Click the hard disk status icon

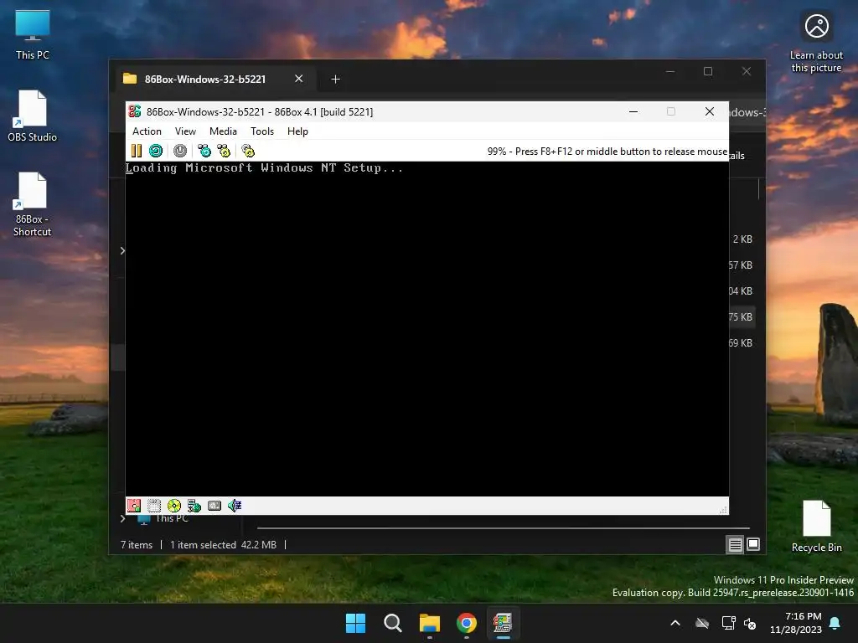click(214, 506)
